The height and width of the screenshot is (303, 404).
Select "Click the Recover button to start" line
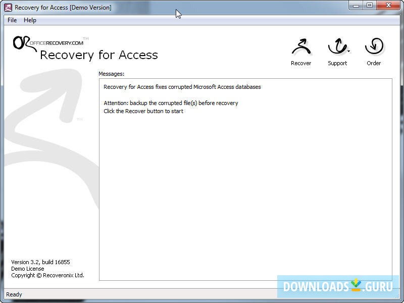143,111
